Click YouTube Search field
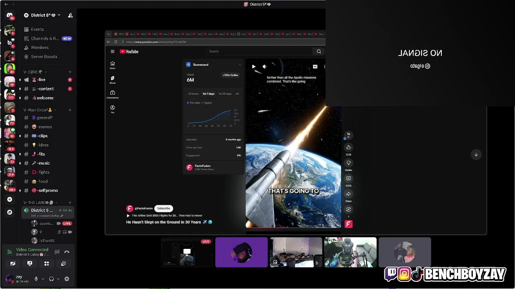This screenshot has height=289, width=515. tap(259, 51)
